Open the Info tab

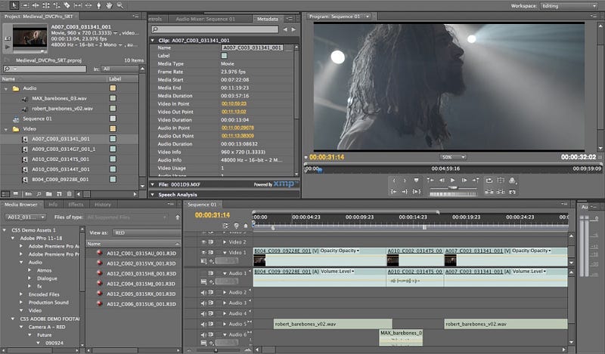click(53, 205)
